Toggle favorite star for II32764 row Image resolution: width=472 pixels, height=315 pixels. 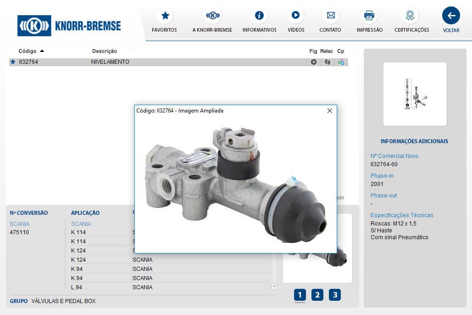tap(13, 62)
